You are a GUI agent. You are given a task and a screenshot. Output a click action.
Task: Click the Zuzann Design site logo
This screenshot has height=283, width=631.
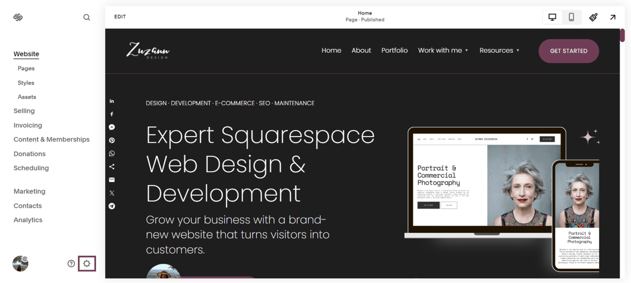click(148, 50)
